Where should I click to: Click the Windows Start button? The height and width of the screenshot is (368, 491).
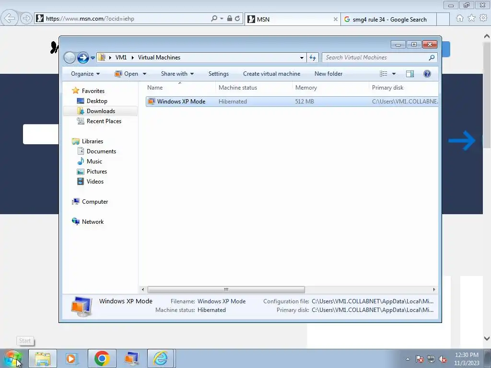pos(13,358)
